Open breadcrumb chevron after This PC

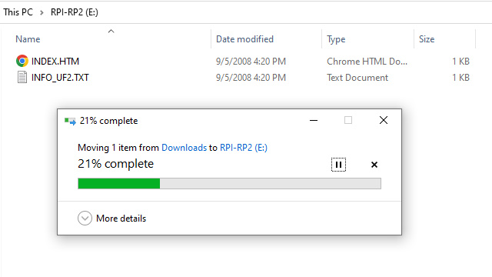coord(42,12)
